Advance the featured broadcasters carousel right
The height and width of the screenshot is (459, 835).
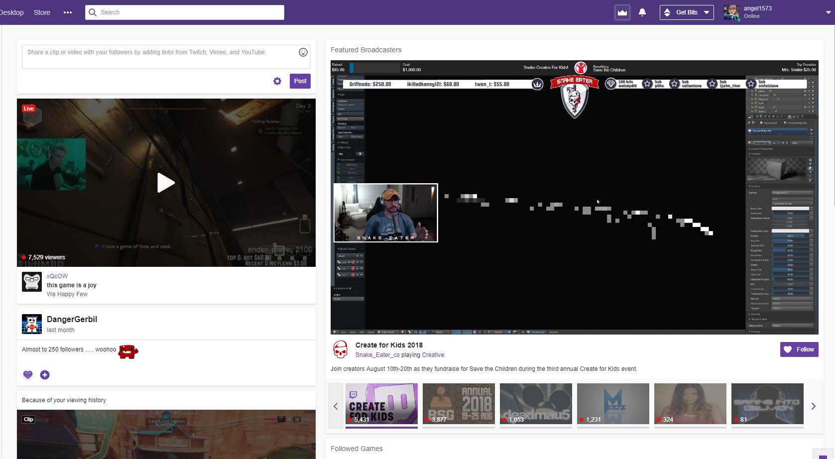click(813, 406)
